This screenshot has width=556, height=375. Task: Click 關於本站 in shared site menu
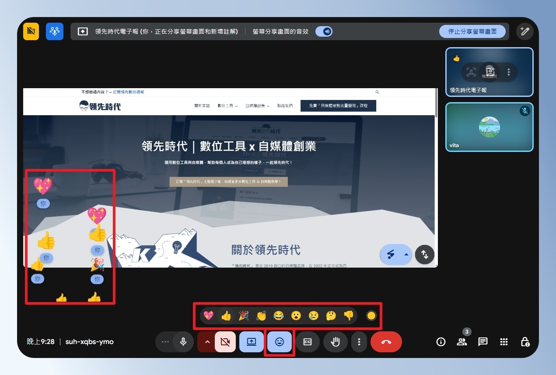click(202, 106)
